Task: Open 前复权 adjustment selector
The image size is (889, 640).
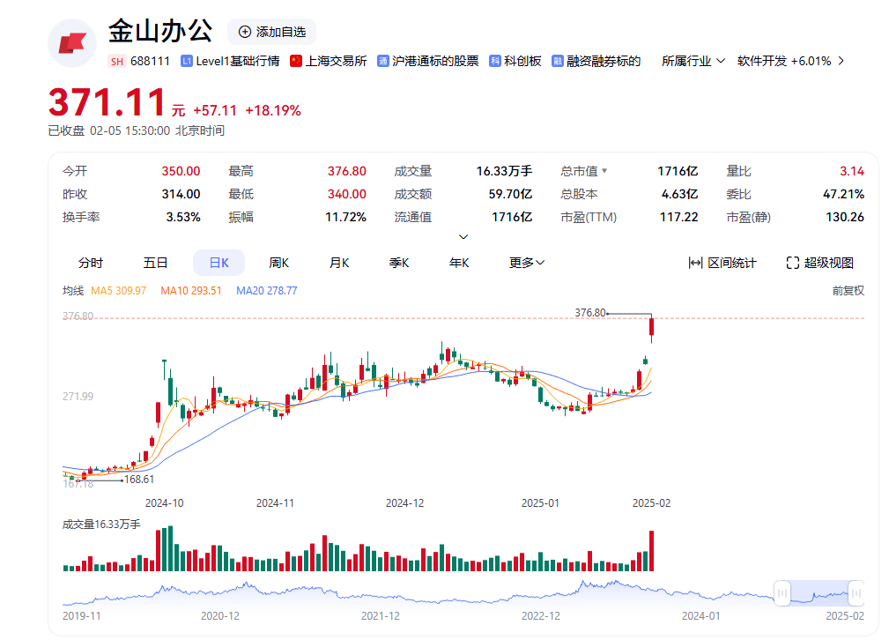Action: 848,291
